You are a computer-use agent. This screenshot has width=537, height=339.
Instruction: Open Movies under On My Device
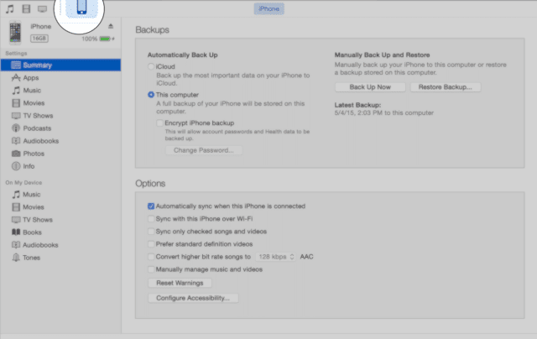(x=60, y=207)
